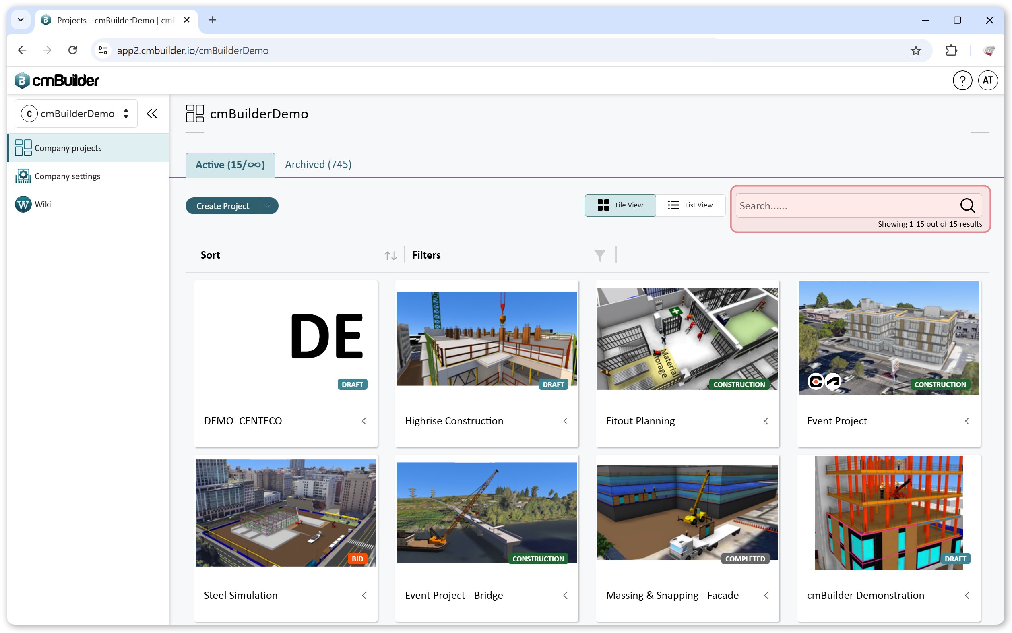Go back in browser history
This screenshot has width=1012, height=633.
tap(22, 50)
